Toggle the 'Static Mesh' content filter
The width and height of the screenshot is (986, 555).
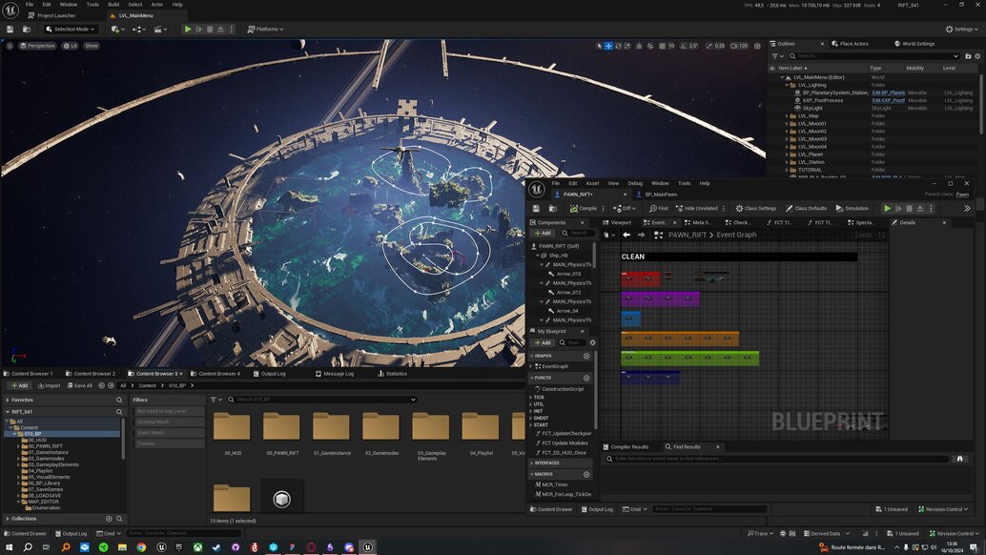coord(153,433)
